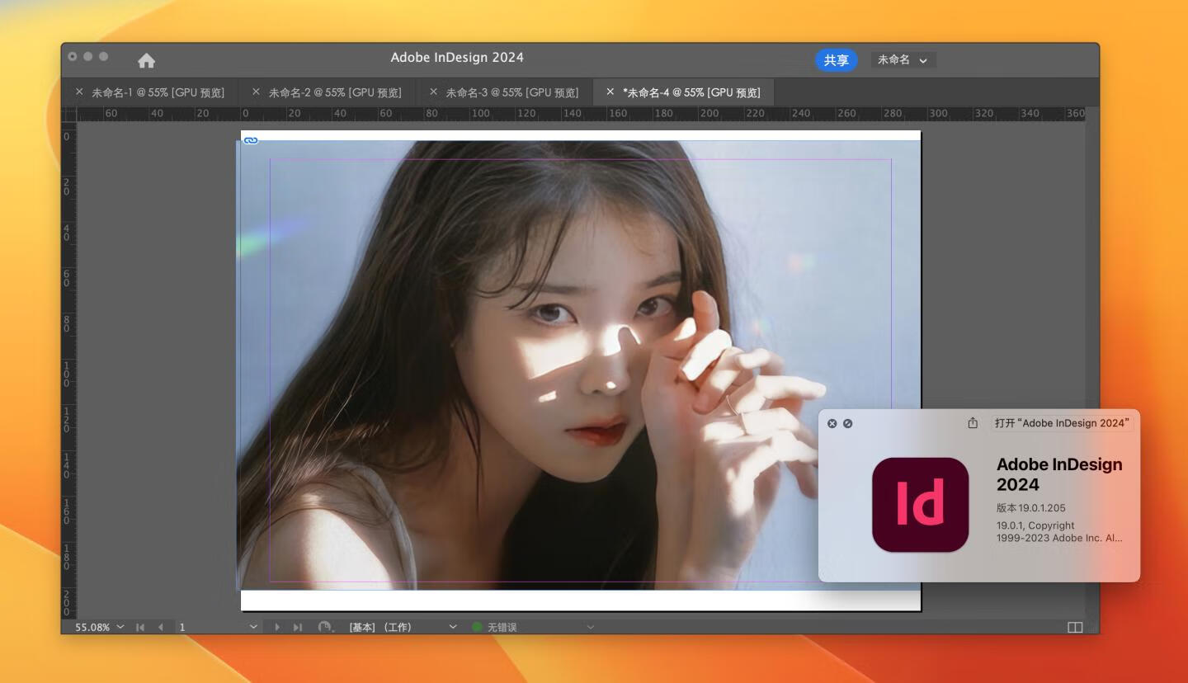Click the 版本 19.0.1.205 version text
The width and height of the screenshot is (1188, 683).
point(1031,508)
